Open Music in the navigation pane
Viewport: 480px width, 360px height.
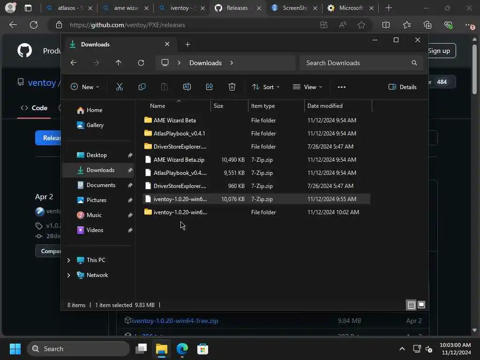94,215
